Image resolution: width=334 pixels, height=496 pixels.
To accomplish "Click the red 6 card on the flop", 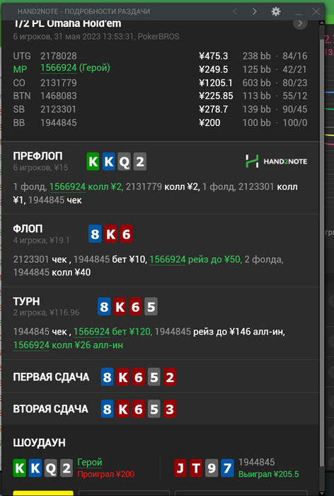I will click(126, 234).
